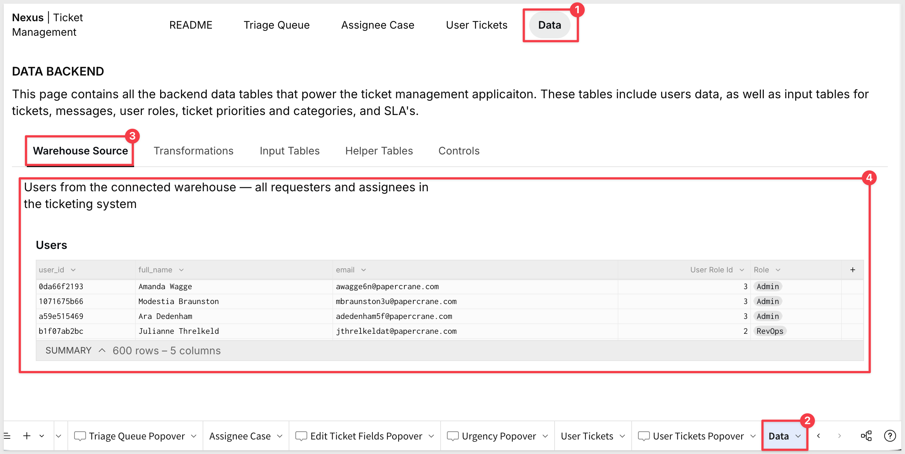
Task: Switch to the Controls tab
Action: click(459, 151)
